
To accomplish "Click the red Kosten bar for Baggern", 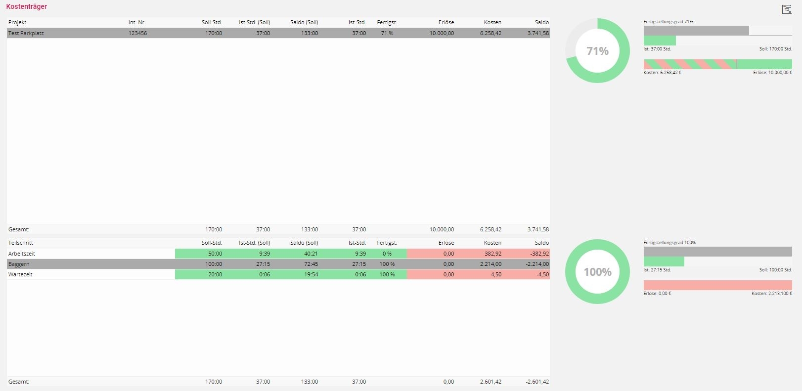I will (x=717, y=285).
